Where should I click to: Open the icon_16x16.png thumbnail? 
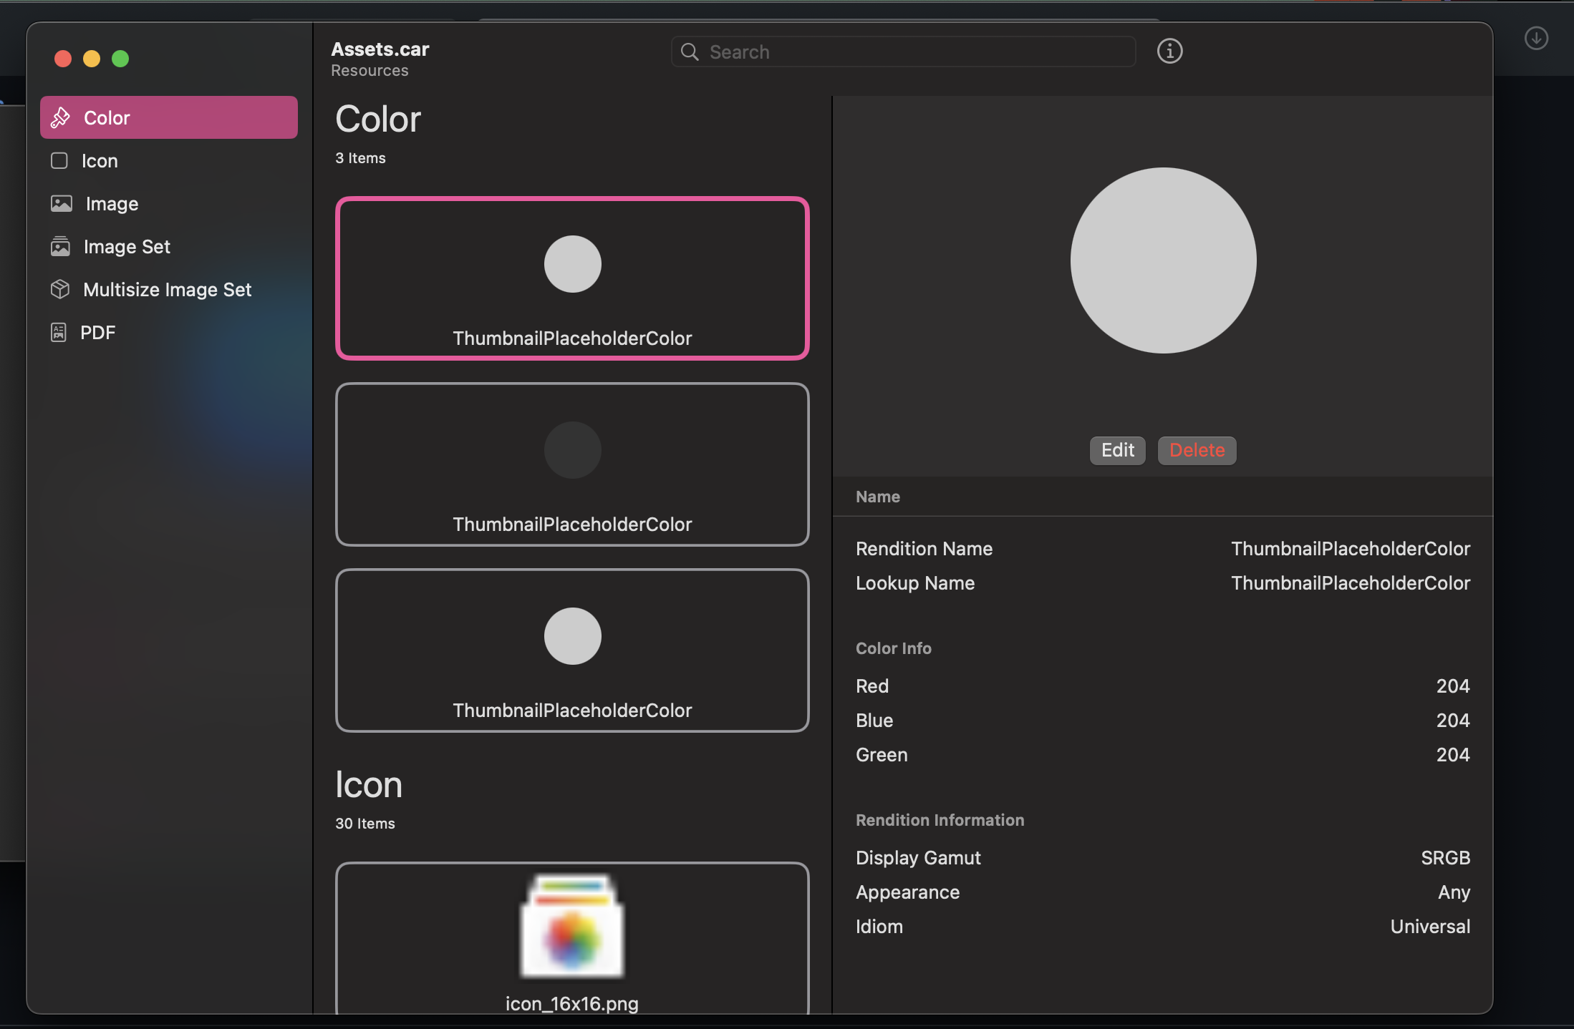(x=572, y=938)
